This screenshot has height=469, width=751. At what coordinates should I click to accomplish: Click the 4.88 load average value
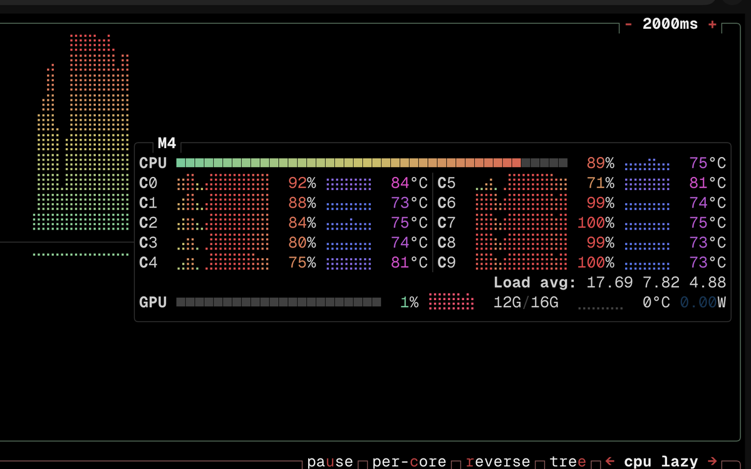[x=707, y=283]
